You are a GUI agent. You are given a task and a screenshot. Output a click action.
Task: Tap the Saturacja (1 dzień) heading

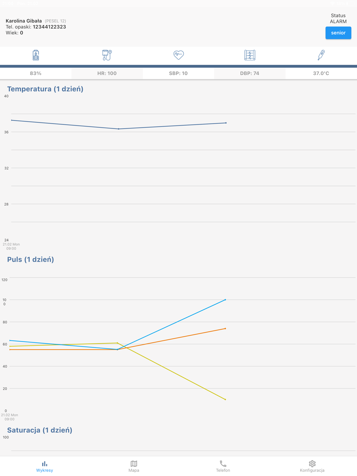(40, 430)
